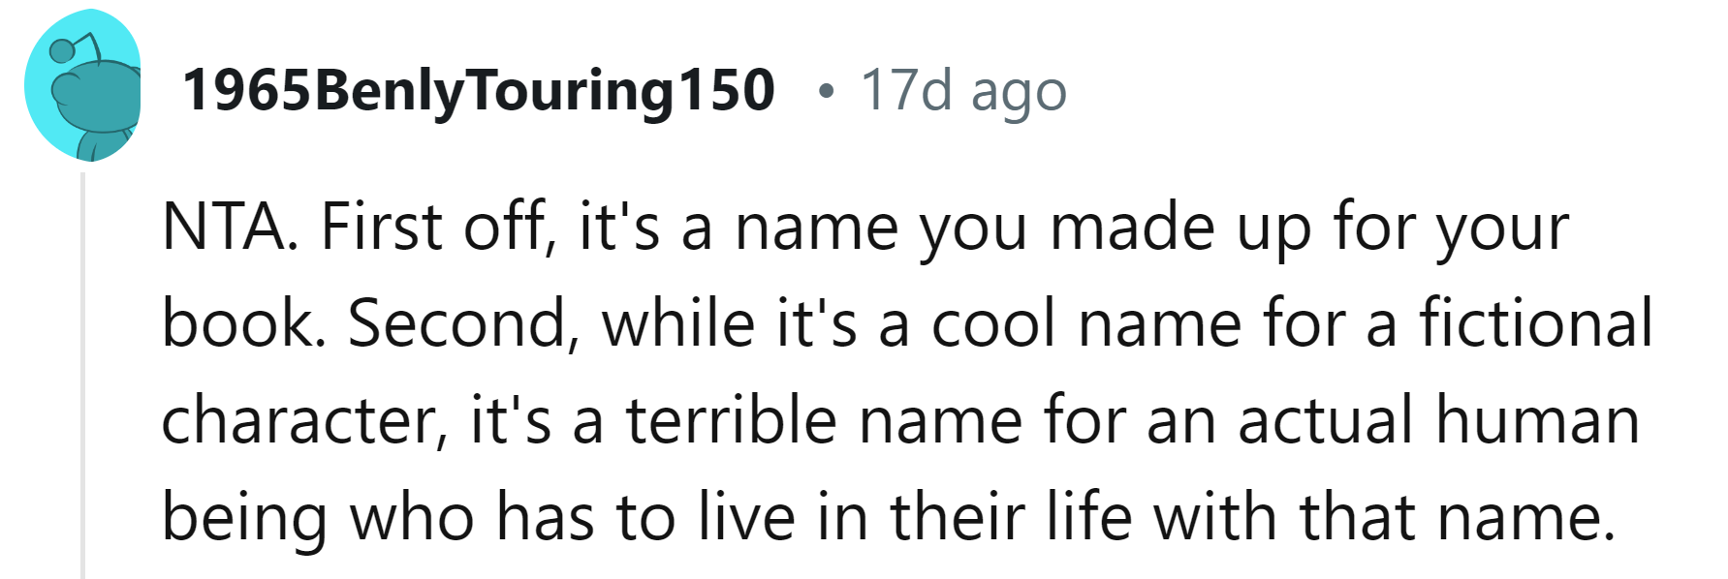
Task: Open the 1965BenlyTouring150 user profile link
Action: [x=478, y=90]
